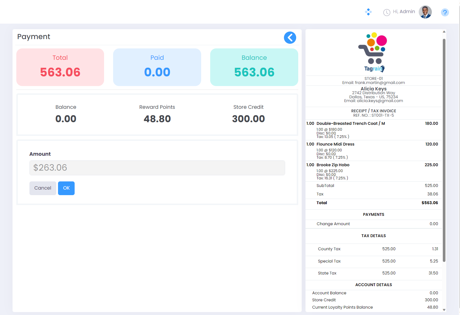Click the receipt scrollbar up arrow
The height and width of the screenshot is (315, 460).
point(444,32)
